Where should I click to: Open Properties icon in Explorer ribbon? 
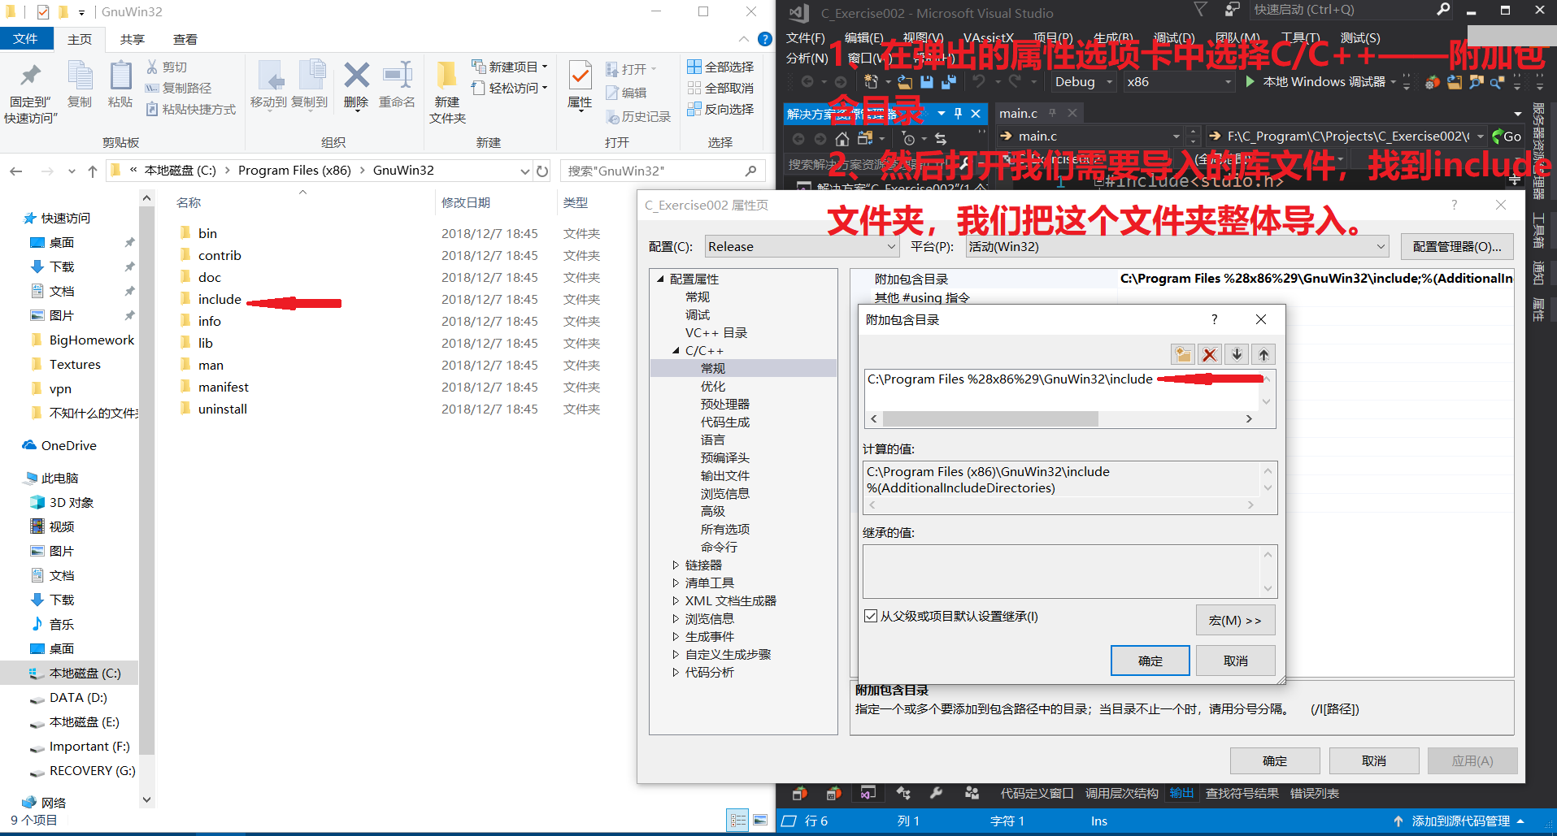click(580, 76)
